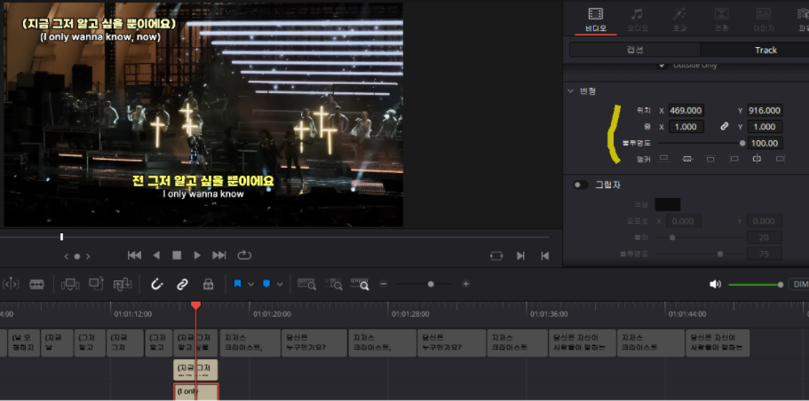
Task: Click the zoom X field 1.000
Action: tap(686, 127)
